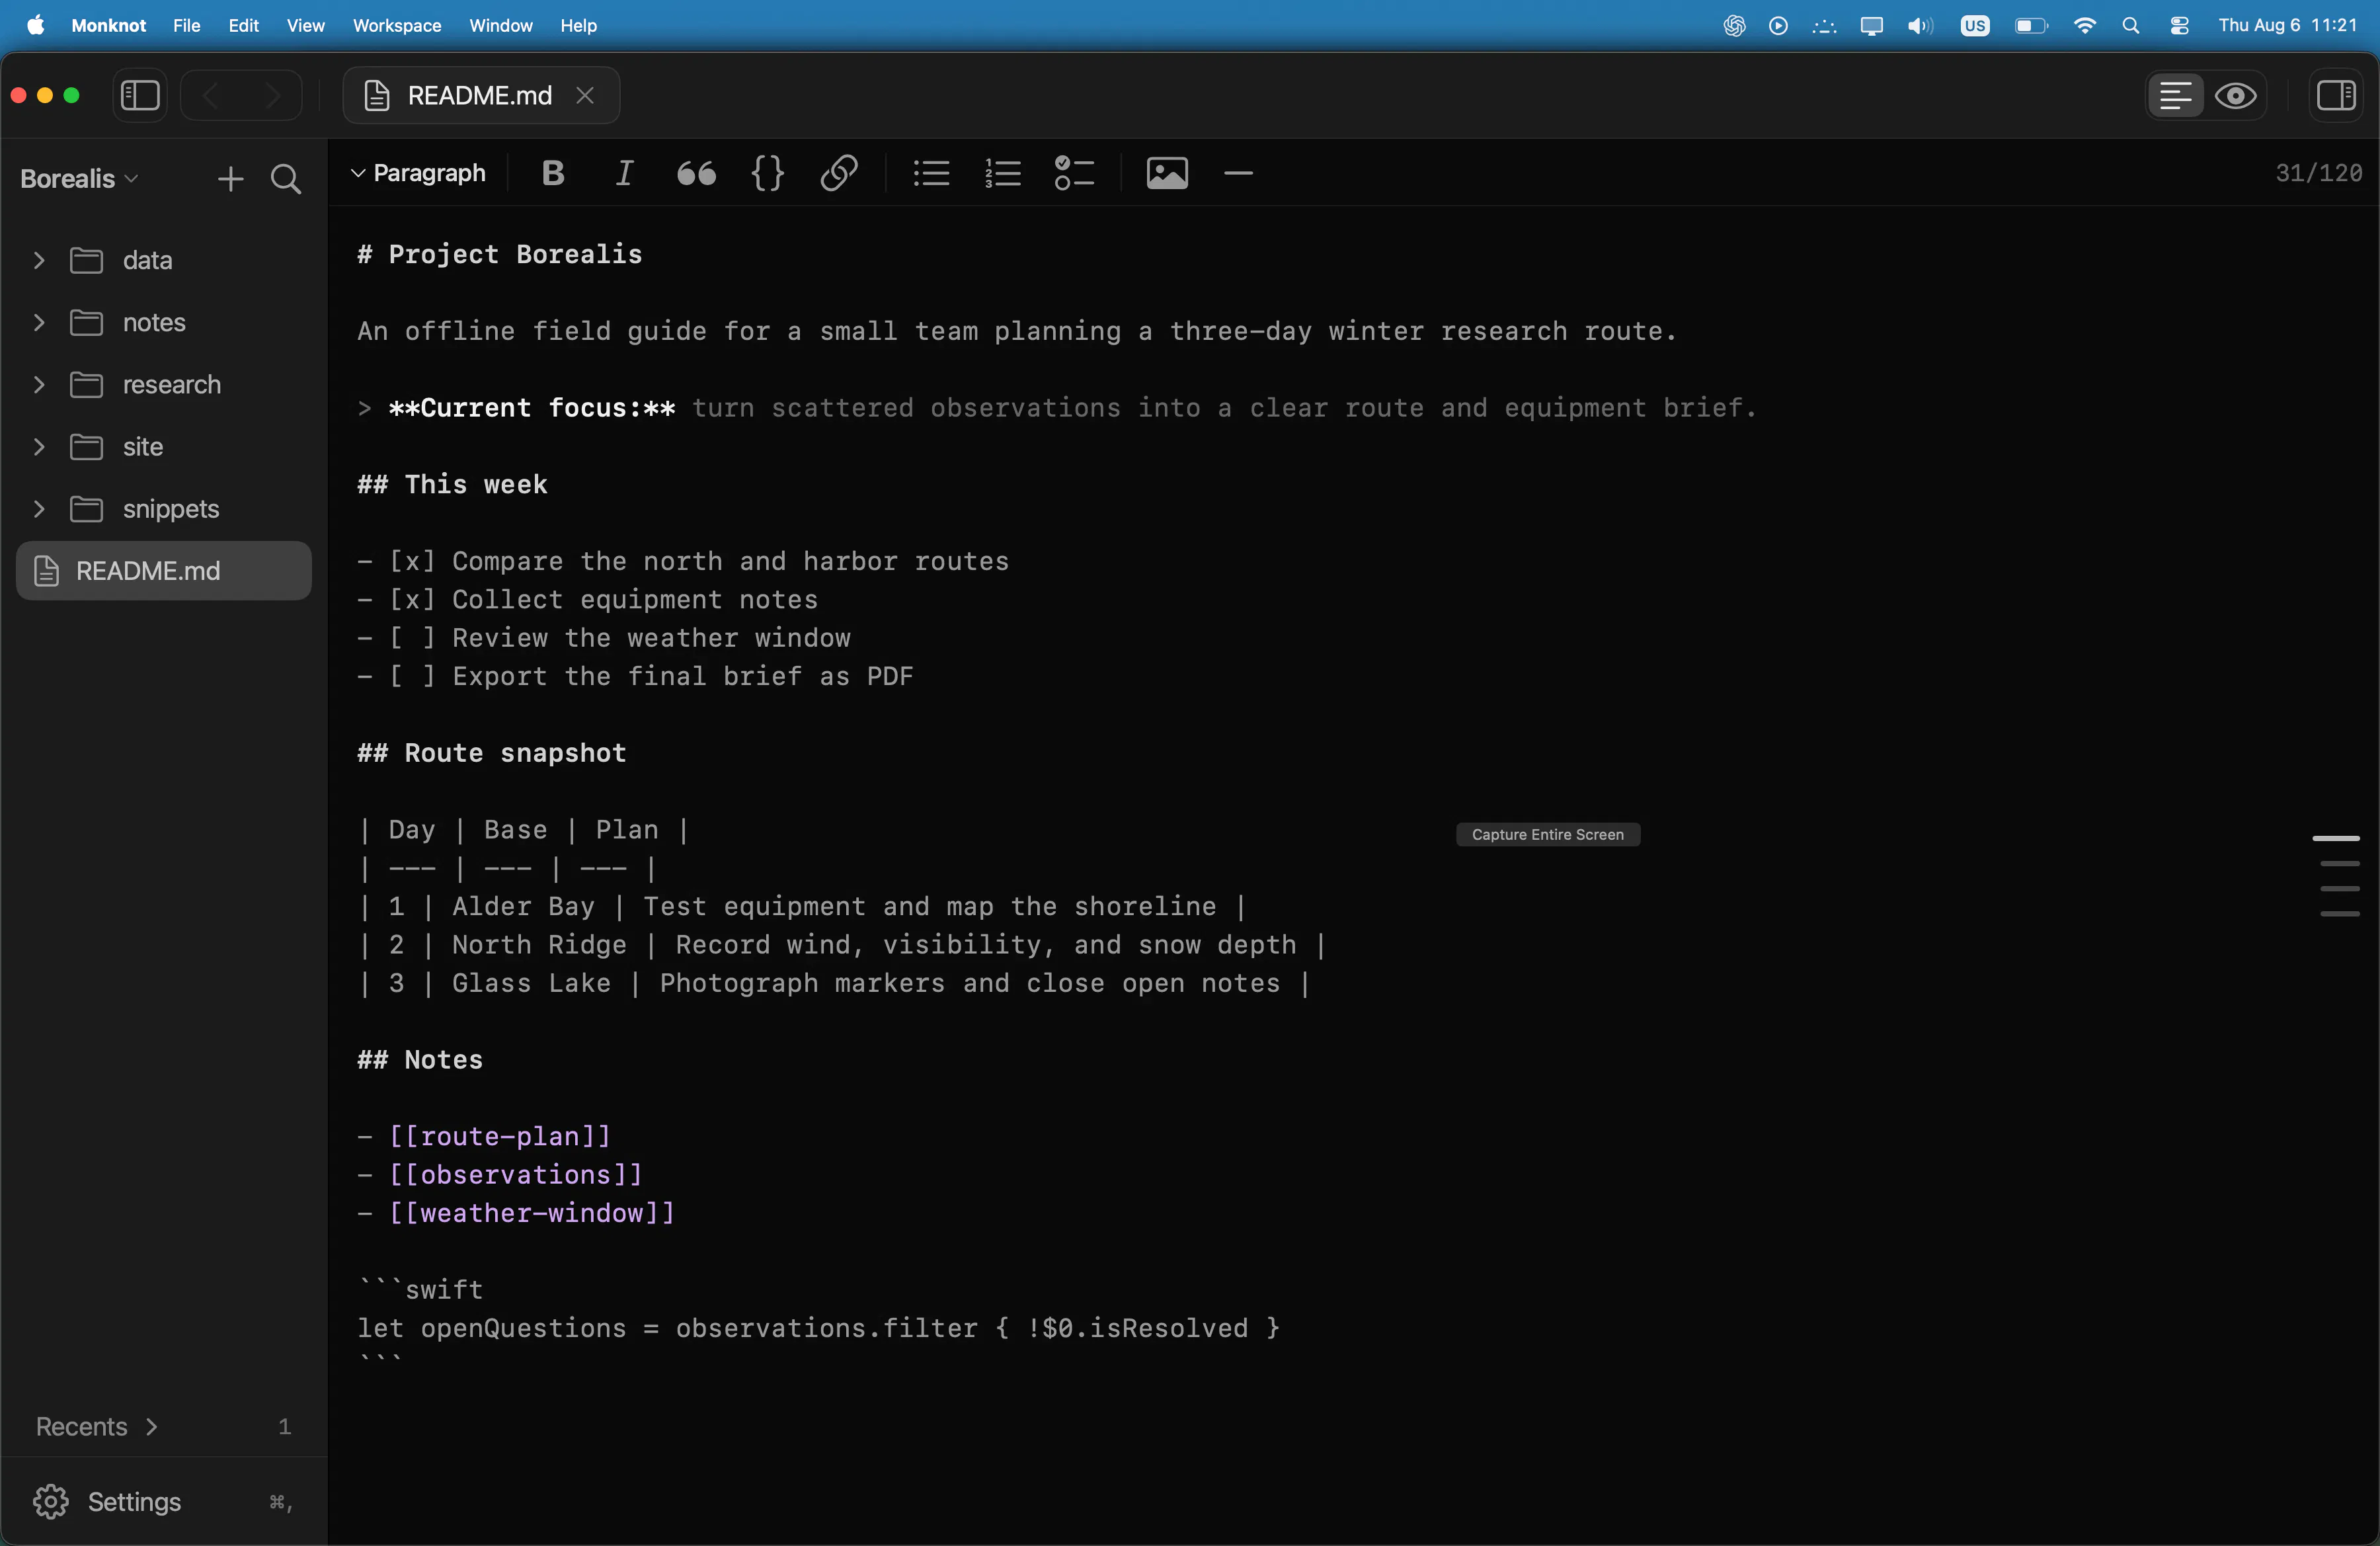Click the 31/120 line counter
The height and width of the screenshot is (1546, 2380).
(2319, 174)
